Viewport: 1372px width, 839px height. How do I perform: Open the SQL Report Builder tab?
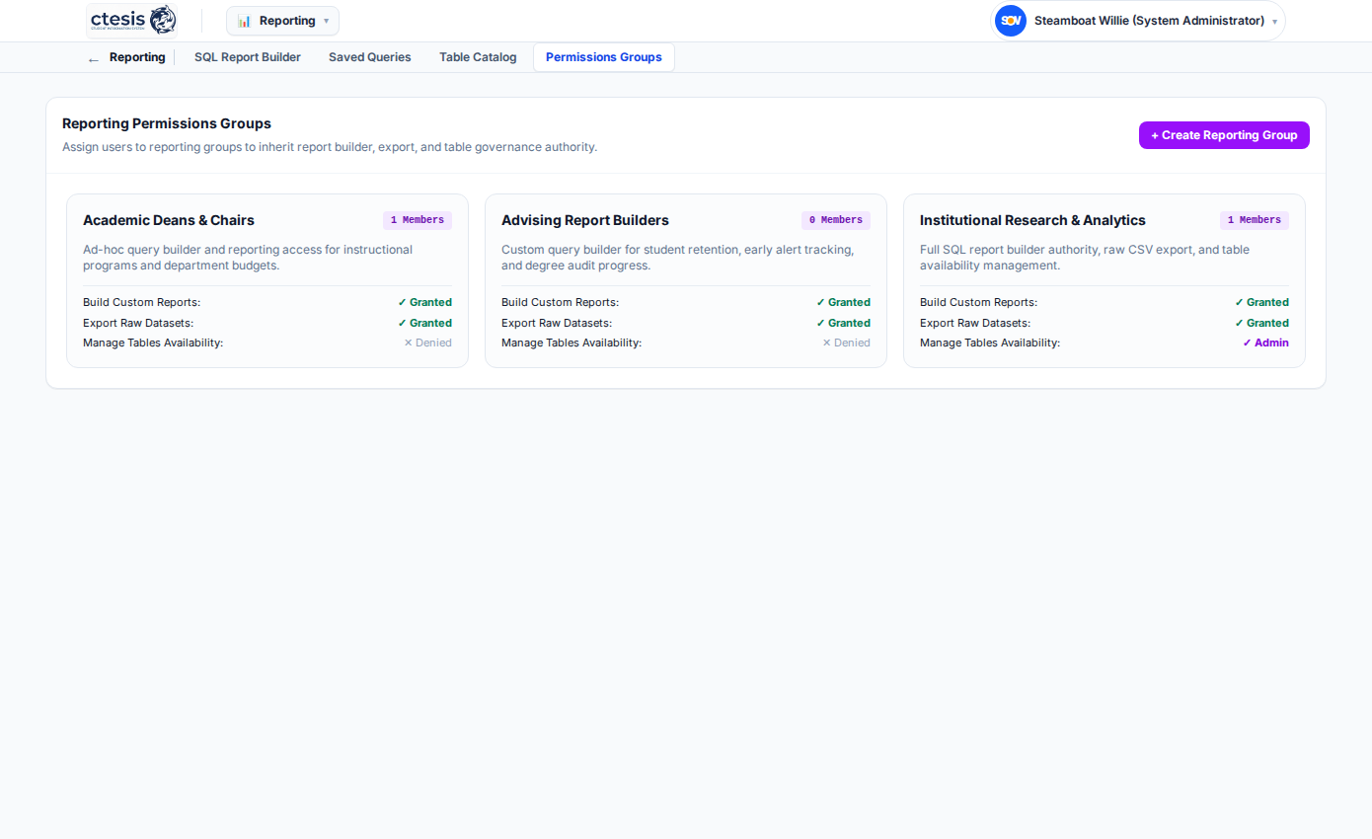(248, 57)
